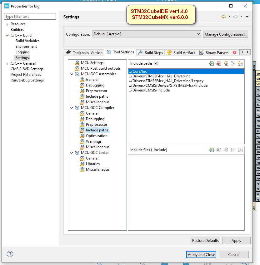Switch to the Binary Parsers tab
The width and height of the screenshot is (260, 265).
tap(214, 52)
